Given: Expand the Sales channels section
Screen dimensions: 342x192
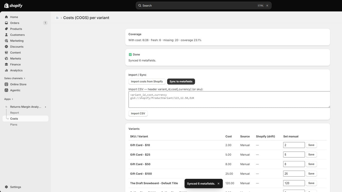Looking at the screenshot, I should (15, 78).
